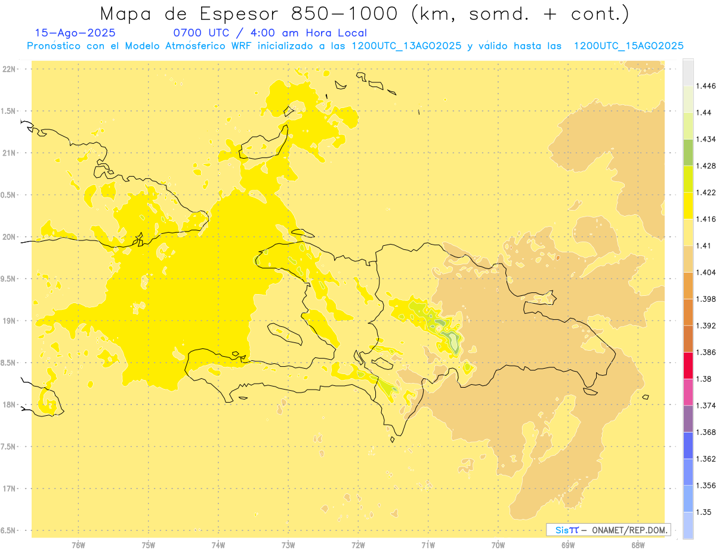
Task: Click the '74W' longitude label
Action: (x=218, y=545)
